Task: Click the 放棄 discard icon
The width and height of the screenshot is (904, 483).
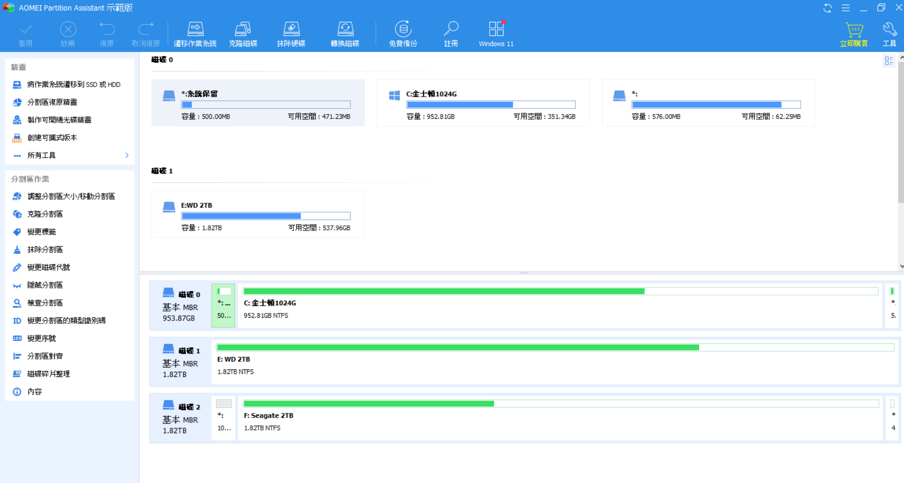Action: point(68,34)
